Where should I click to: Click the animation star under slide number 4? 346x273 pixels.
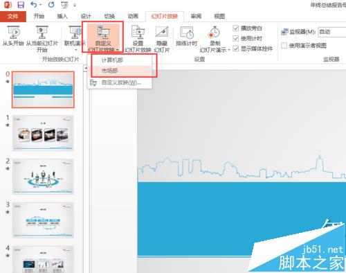tap(8, 256)
